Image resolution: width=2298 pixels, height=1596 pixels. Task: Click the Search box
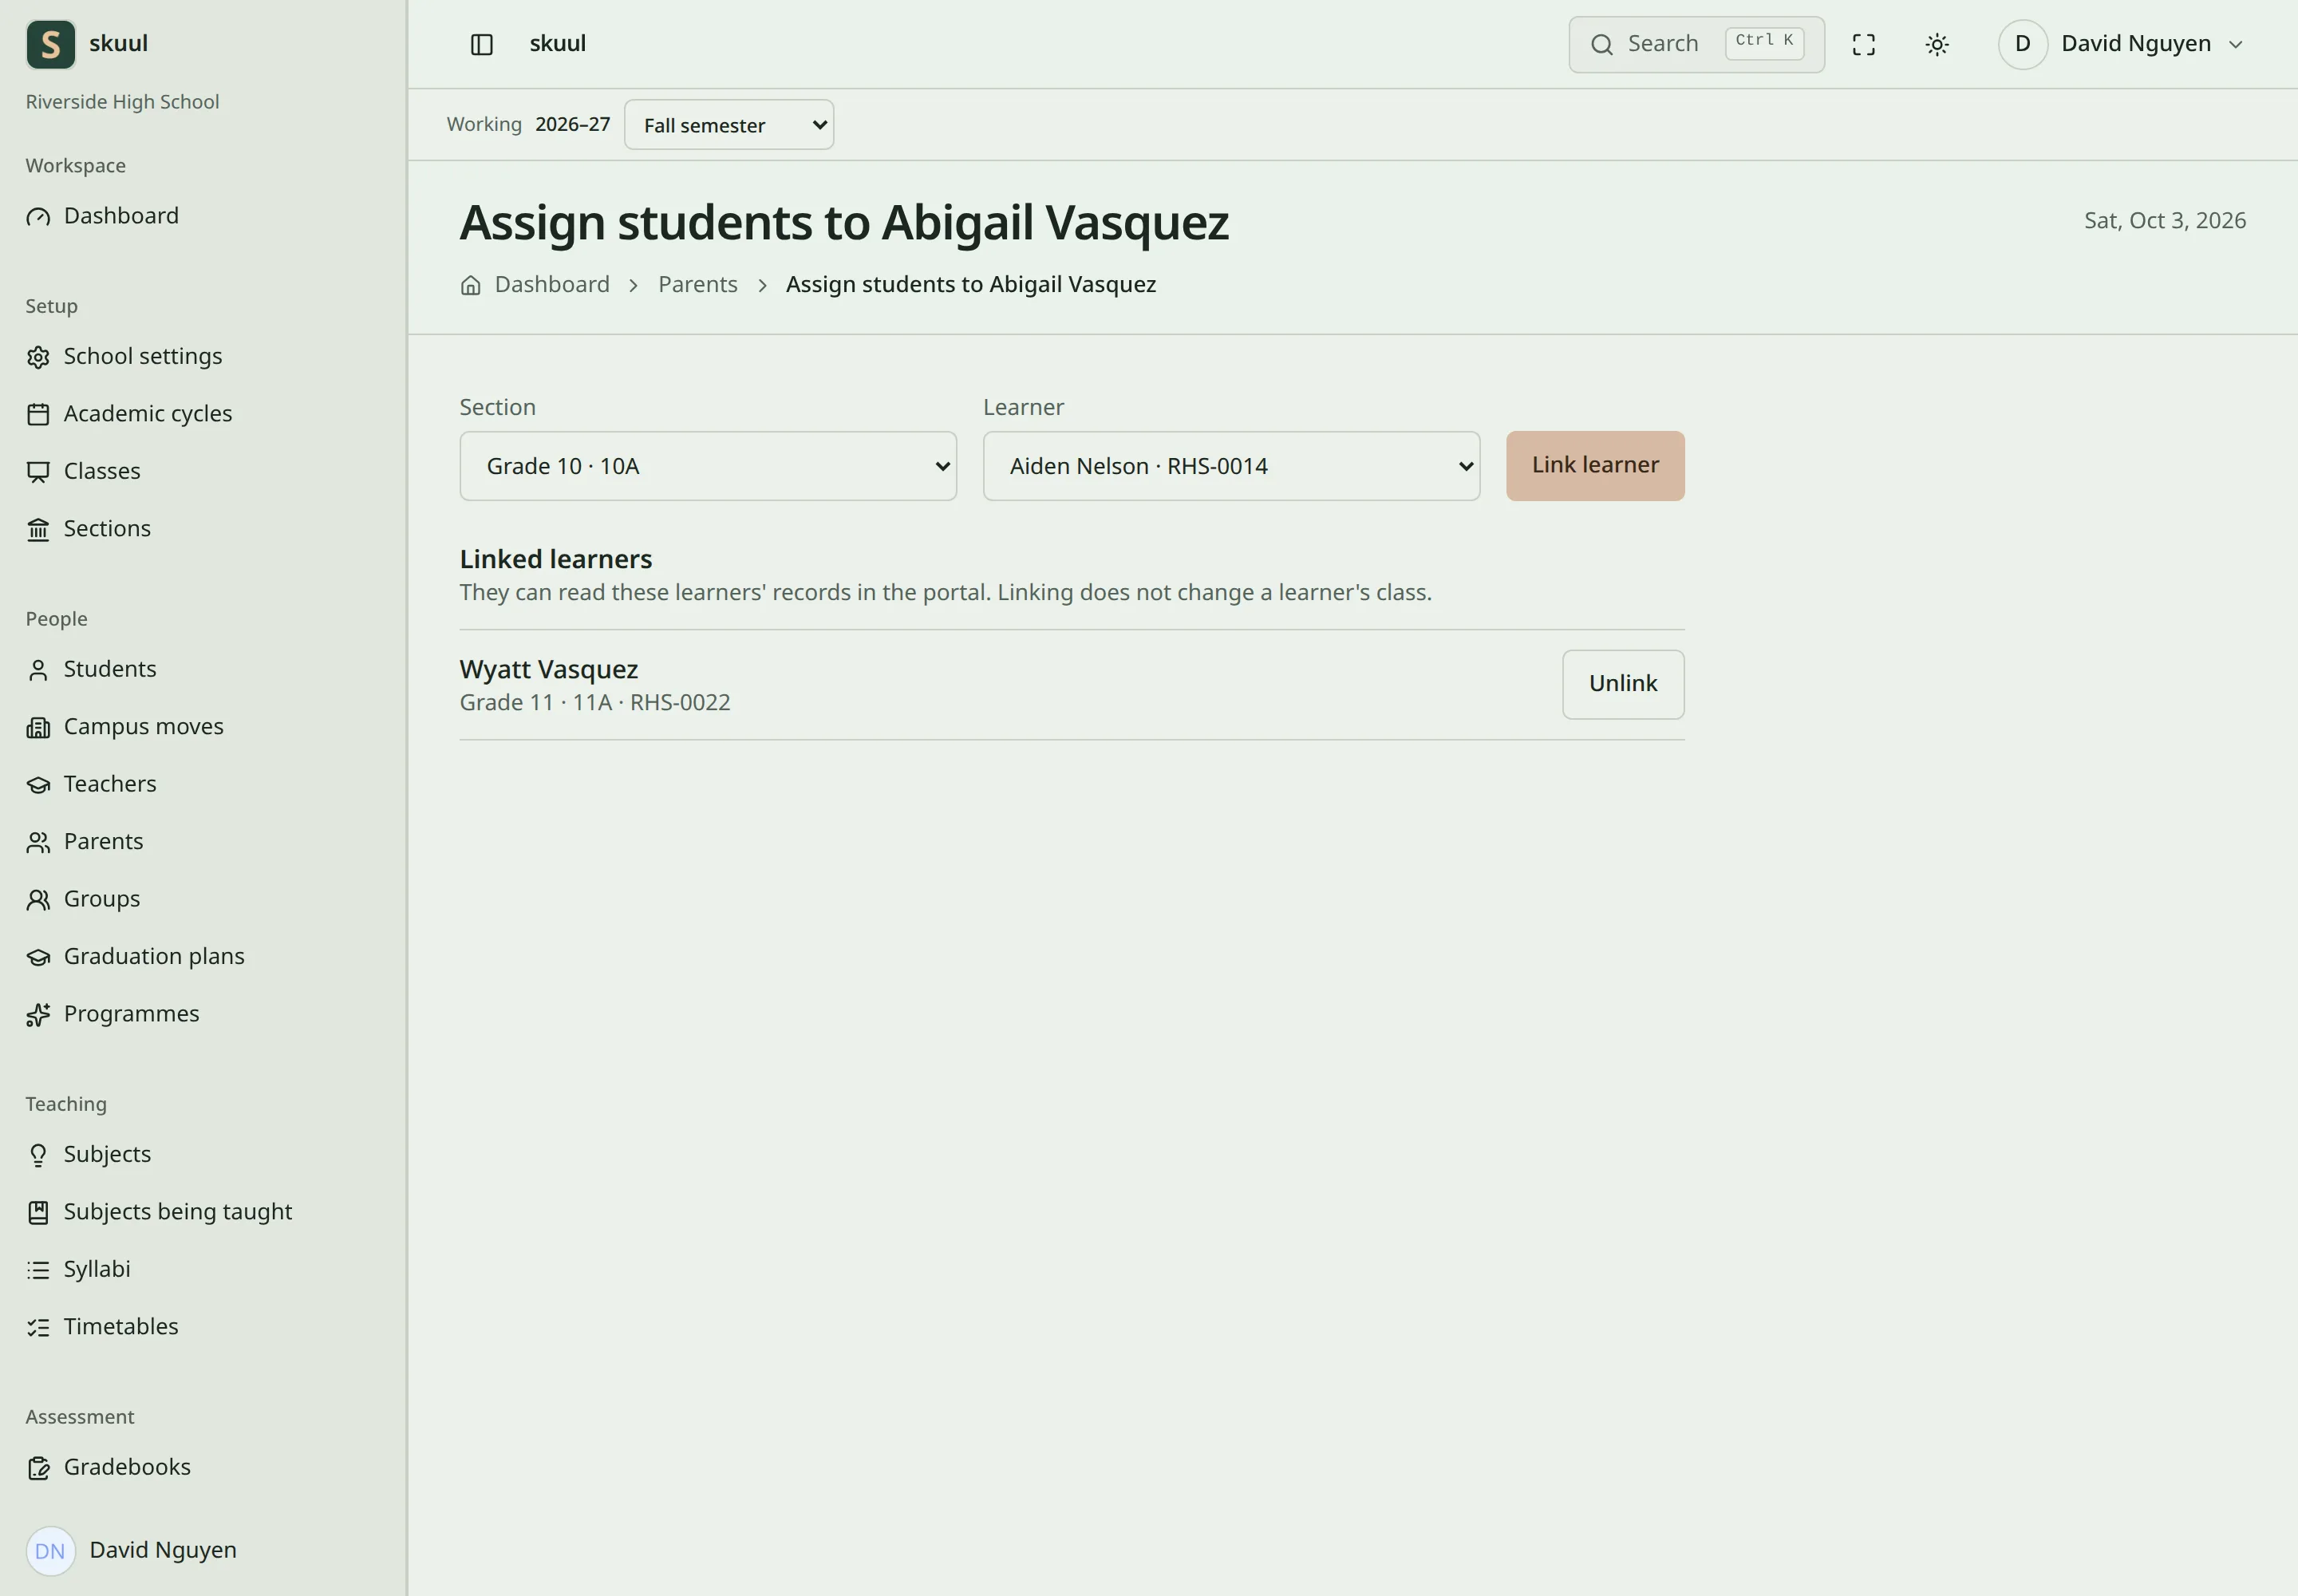(1696, 44)
